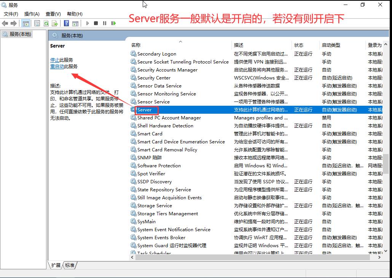Screen dimensions: 392x278
Task: Refresh the services list
Action: pyautogui.click(x=46, y=23)
